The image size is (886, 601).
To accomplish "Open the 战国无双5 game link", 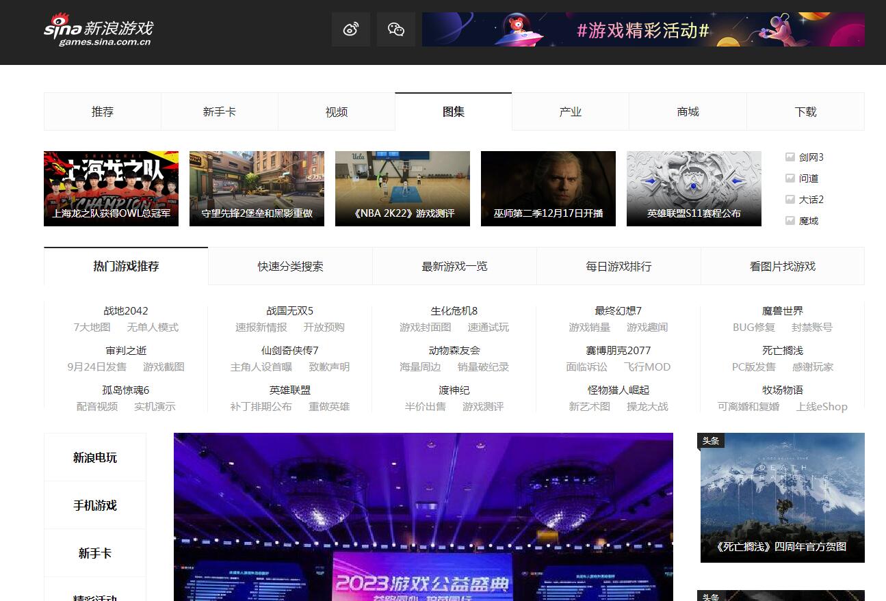I will click(x=290, y=311).
